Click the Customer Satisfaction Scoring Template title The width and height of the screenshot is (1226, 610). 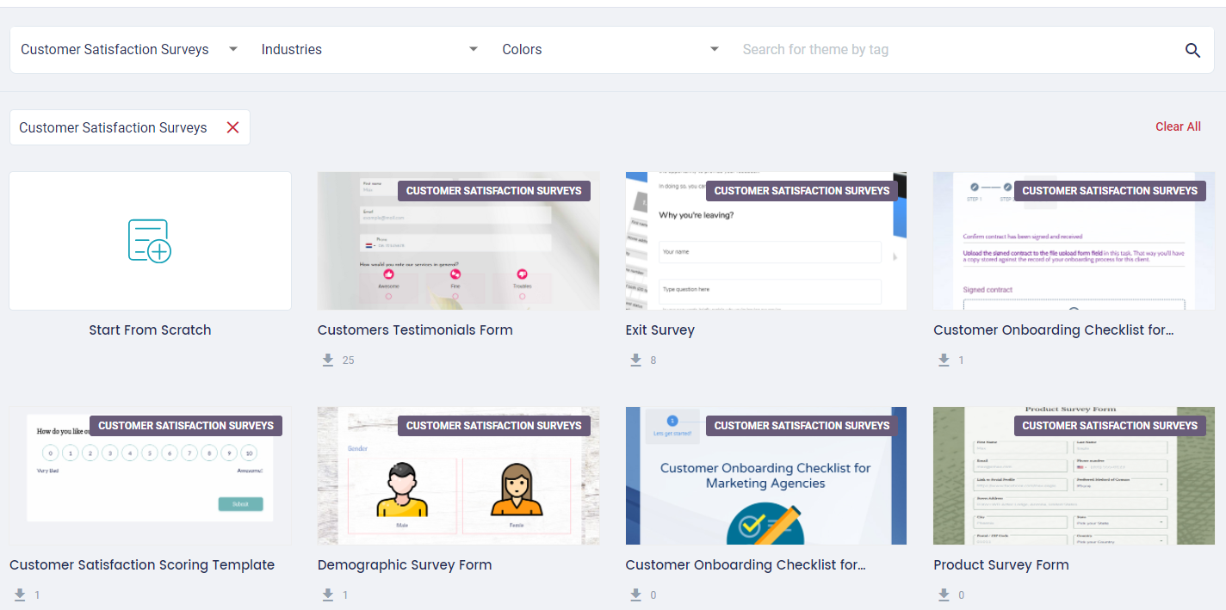tap(142, 564)
